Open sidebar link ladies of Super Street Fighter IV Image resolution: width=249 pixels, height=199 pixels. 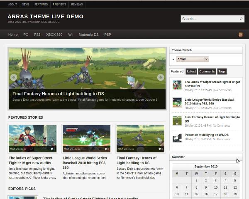tap(212, 84)
